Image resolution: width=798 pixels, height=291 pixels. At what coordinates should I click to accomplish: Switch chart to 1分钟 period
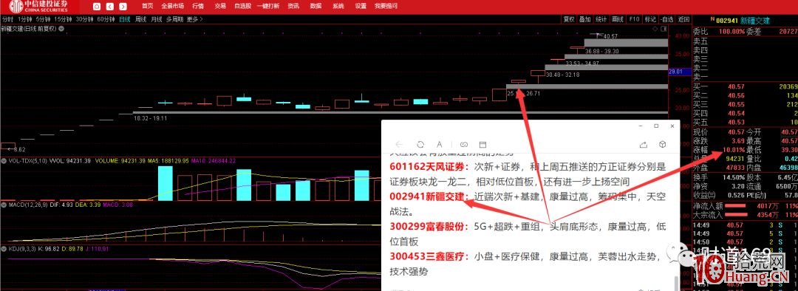(x=25, y=19)
